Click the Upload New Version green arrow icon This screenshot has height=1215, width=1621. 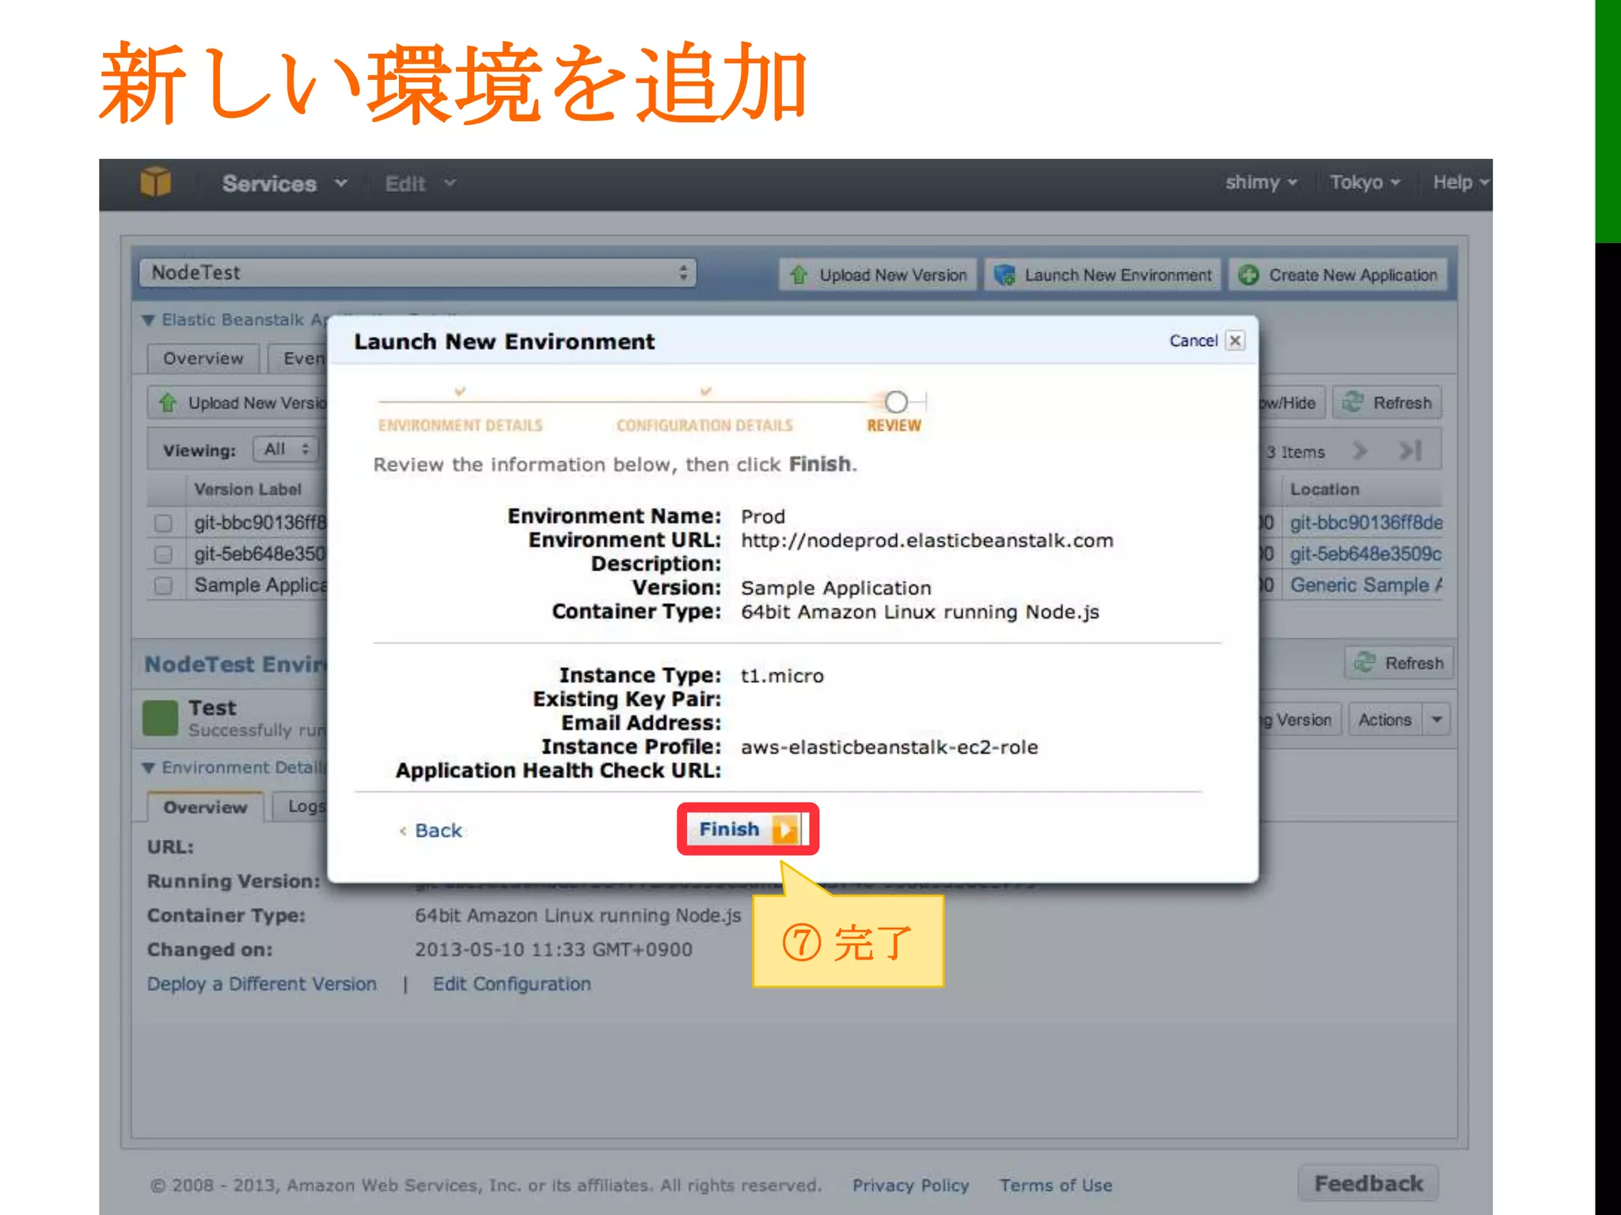point(799,274)
